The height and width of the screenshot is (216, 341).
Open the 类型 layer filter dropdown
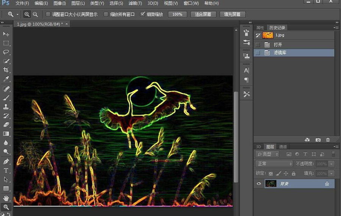click(267, 154)
